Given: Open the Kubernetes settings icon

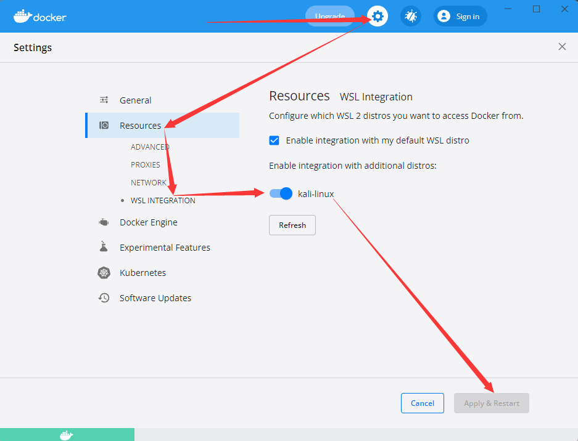Looking at the screenshot, I should pos(104,272).
